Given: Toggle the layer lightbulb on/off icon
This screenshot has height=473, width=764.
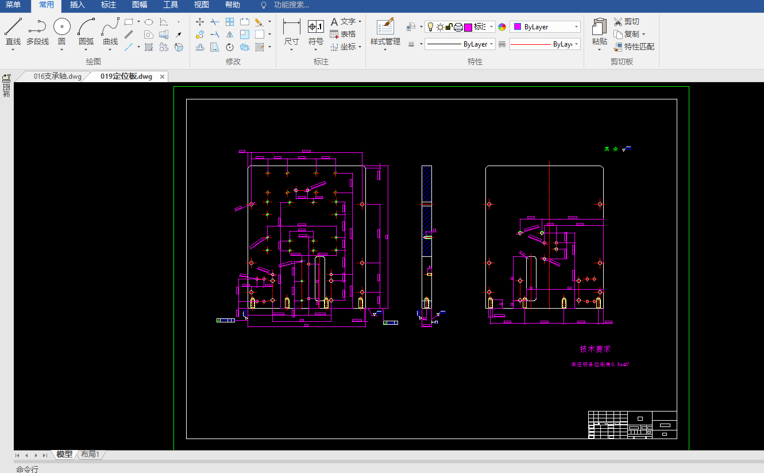Looking at the screenshot, I should (x=430, y=27).
